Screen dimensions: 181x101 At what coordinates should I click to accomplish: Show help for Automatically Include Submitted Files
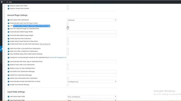pyautogui.click(x=8, y=82)
